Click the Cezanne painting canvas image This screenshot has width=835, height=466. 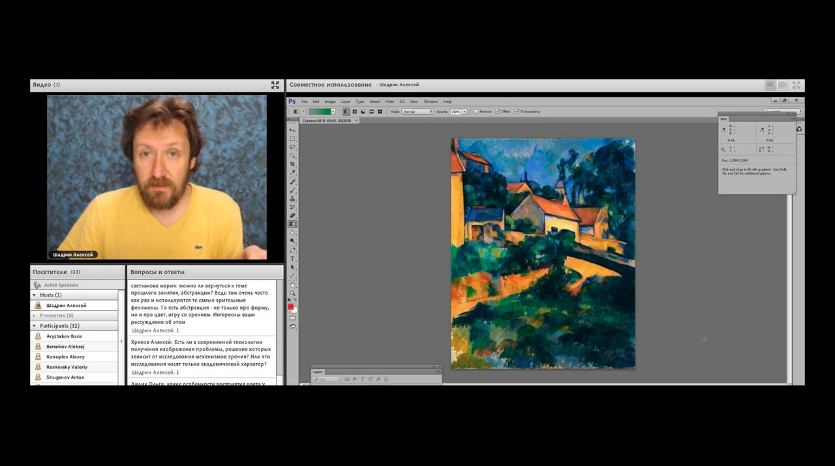coord(543,253)
